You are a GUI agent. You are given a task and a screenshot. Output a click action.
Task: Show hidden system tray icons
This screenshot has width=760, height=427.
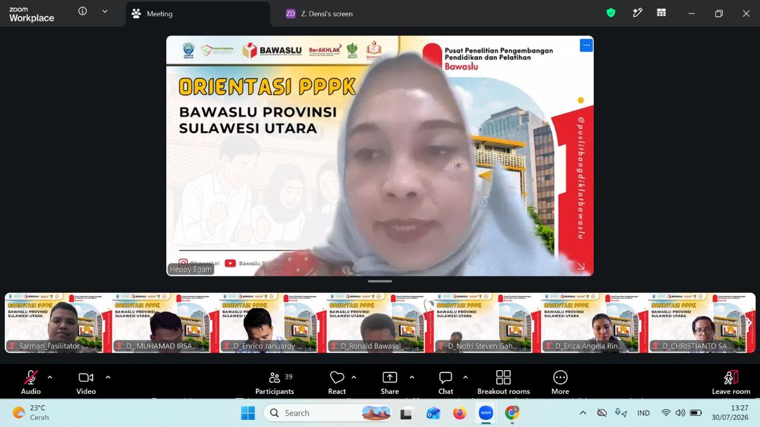[x=583, y=413]
